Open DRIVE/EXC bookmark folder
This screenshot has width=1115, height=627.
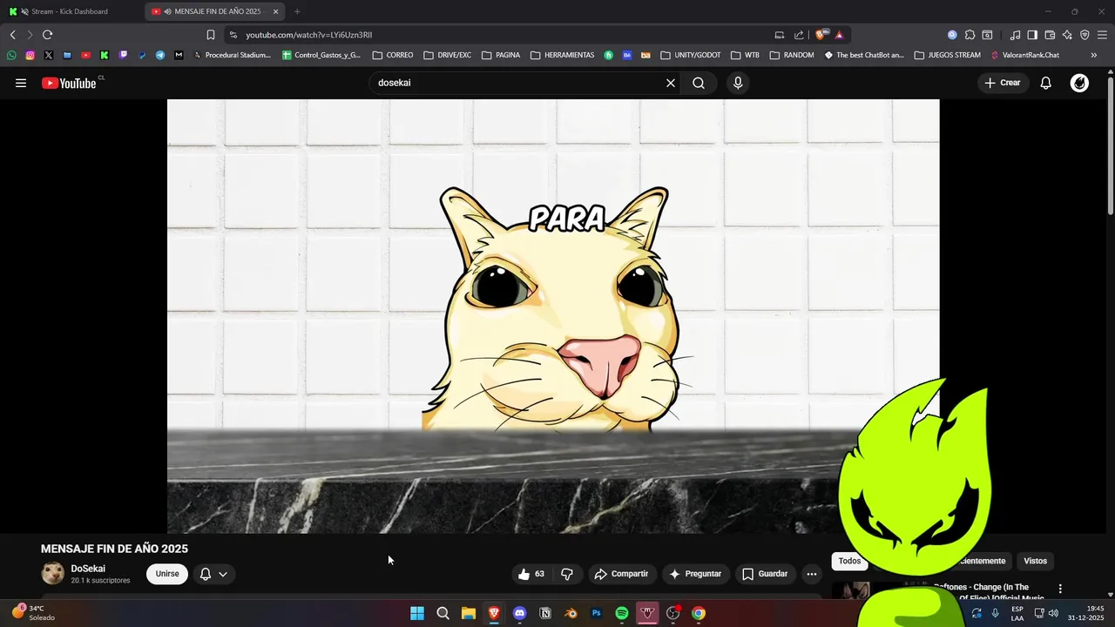tap(447, 55)
